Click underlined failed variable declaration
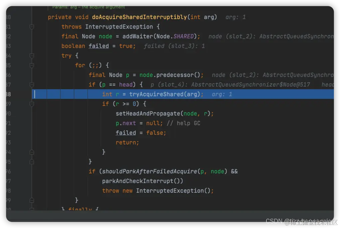Viewport: 340px width, 228px height. click(98, 46)
